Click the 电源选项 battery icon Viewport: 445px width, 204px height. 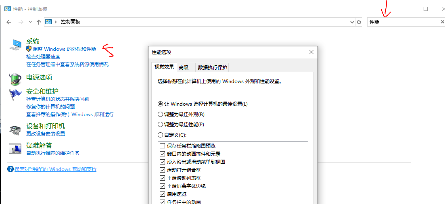point(15,79)
